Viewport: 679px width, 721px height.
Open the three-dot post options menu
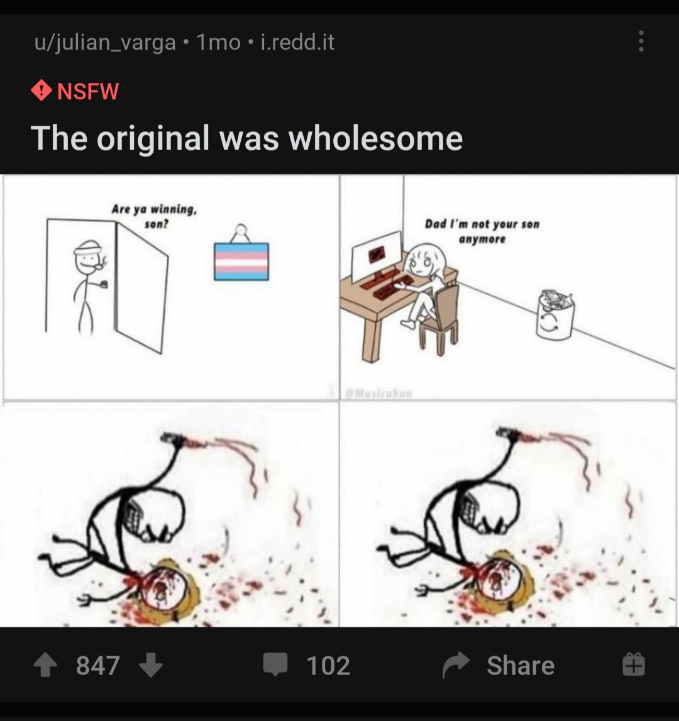641,41
